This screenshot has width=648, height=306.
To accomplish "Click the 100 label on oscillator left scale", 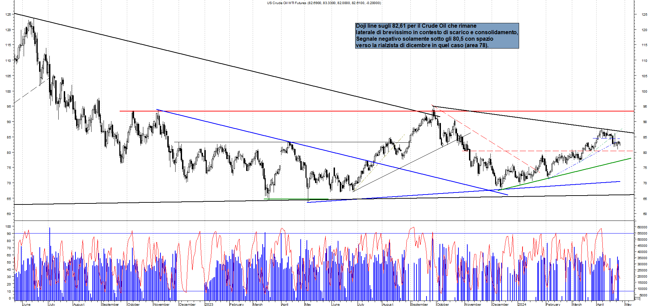I will click(8, 226).
